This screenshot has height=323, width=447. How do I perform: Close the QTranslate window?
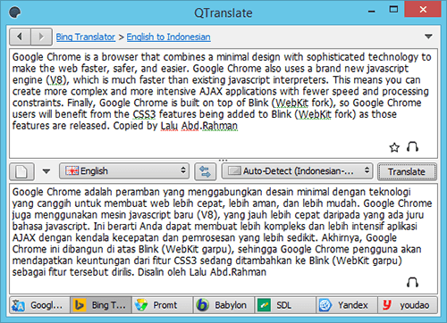click(x=423, y=9)
